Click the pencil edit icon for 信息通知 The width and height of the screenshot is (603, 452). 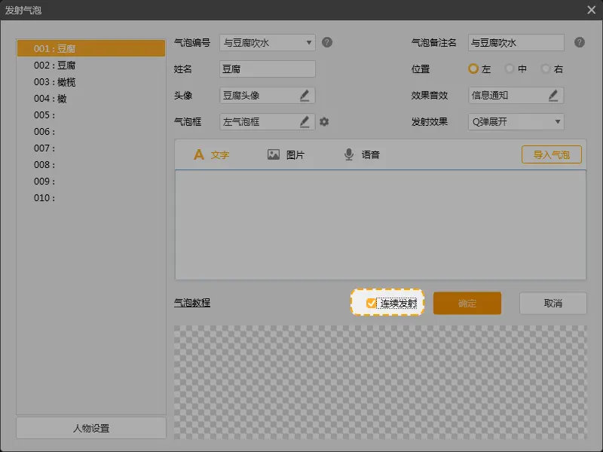coord(553,95)
